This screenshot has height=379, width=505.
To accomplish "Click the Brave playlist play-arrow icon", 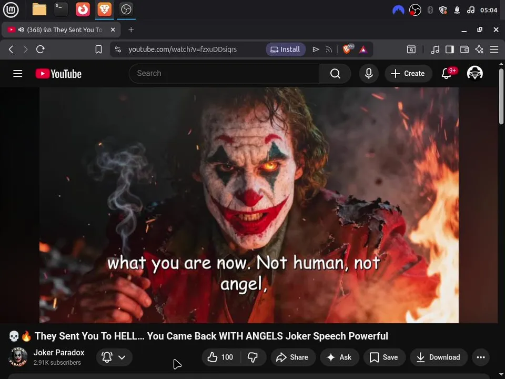I will click(316, 49).
